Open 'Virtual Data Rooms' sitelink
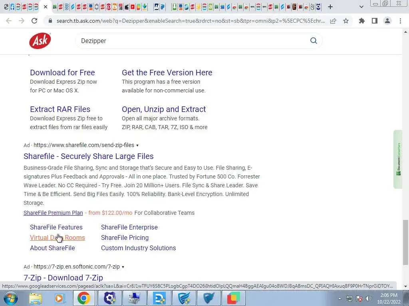The height and width of the screenshot is (306, 409). pos(58,237)
